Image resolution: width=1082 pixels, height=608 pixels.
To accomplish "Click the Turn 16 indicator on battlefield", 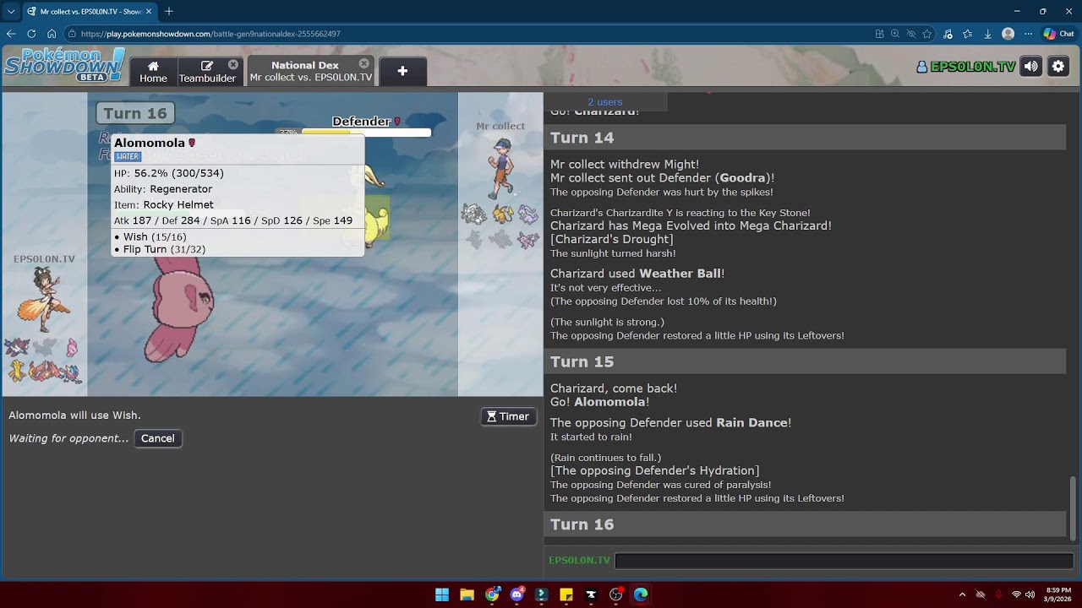I will 135,113.
